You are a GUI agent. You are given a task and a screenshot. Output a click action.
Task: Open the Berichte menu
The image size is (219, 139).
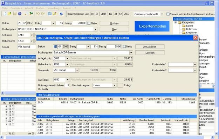(x=67, y=8)
